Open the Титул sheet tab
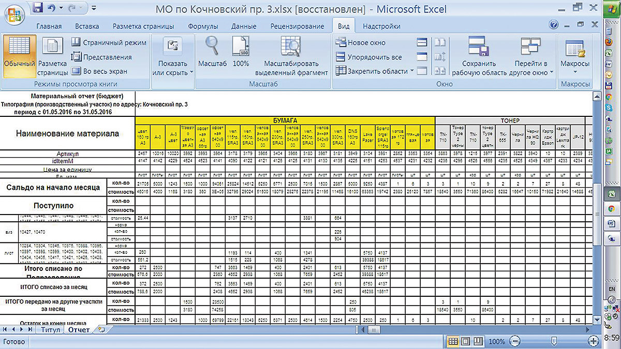Screen dimensions: 621x349 (x=50, y=330)
